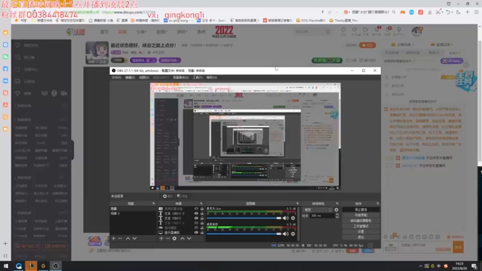
Task: Open the 帮助(H) menu in OBS
Action: click(211, 78)
